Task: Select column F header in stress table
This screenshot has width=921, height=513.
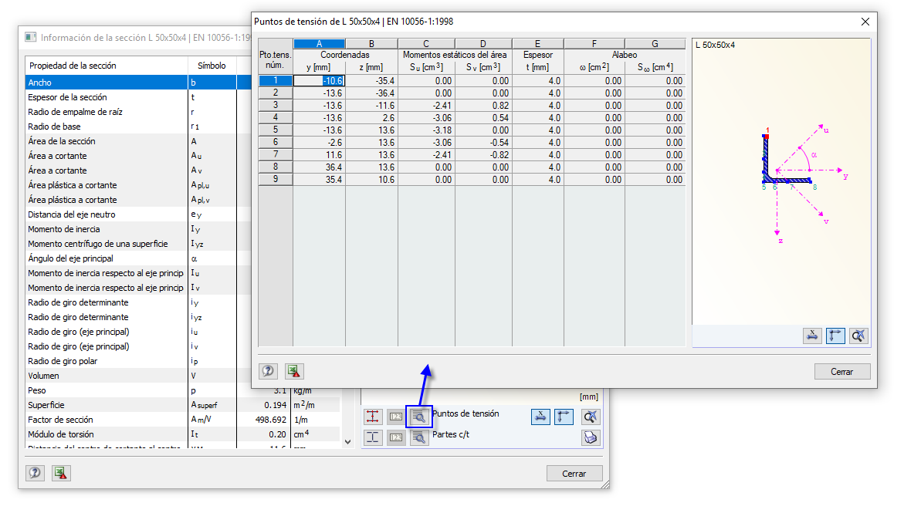Action: click(x=594, y=44)
